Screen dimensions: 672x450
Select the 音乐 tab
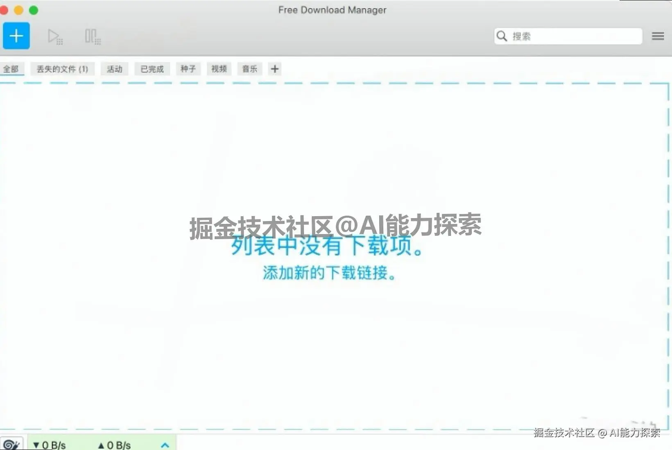click(250, 69)
